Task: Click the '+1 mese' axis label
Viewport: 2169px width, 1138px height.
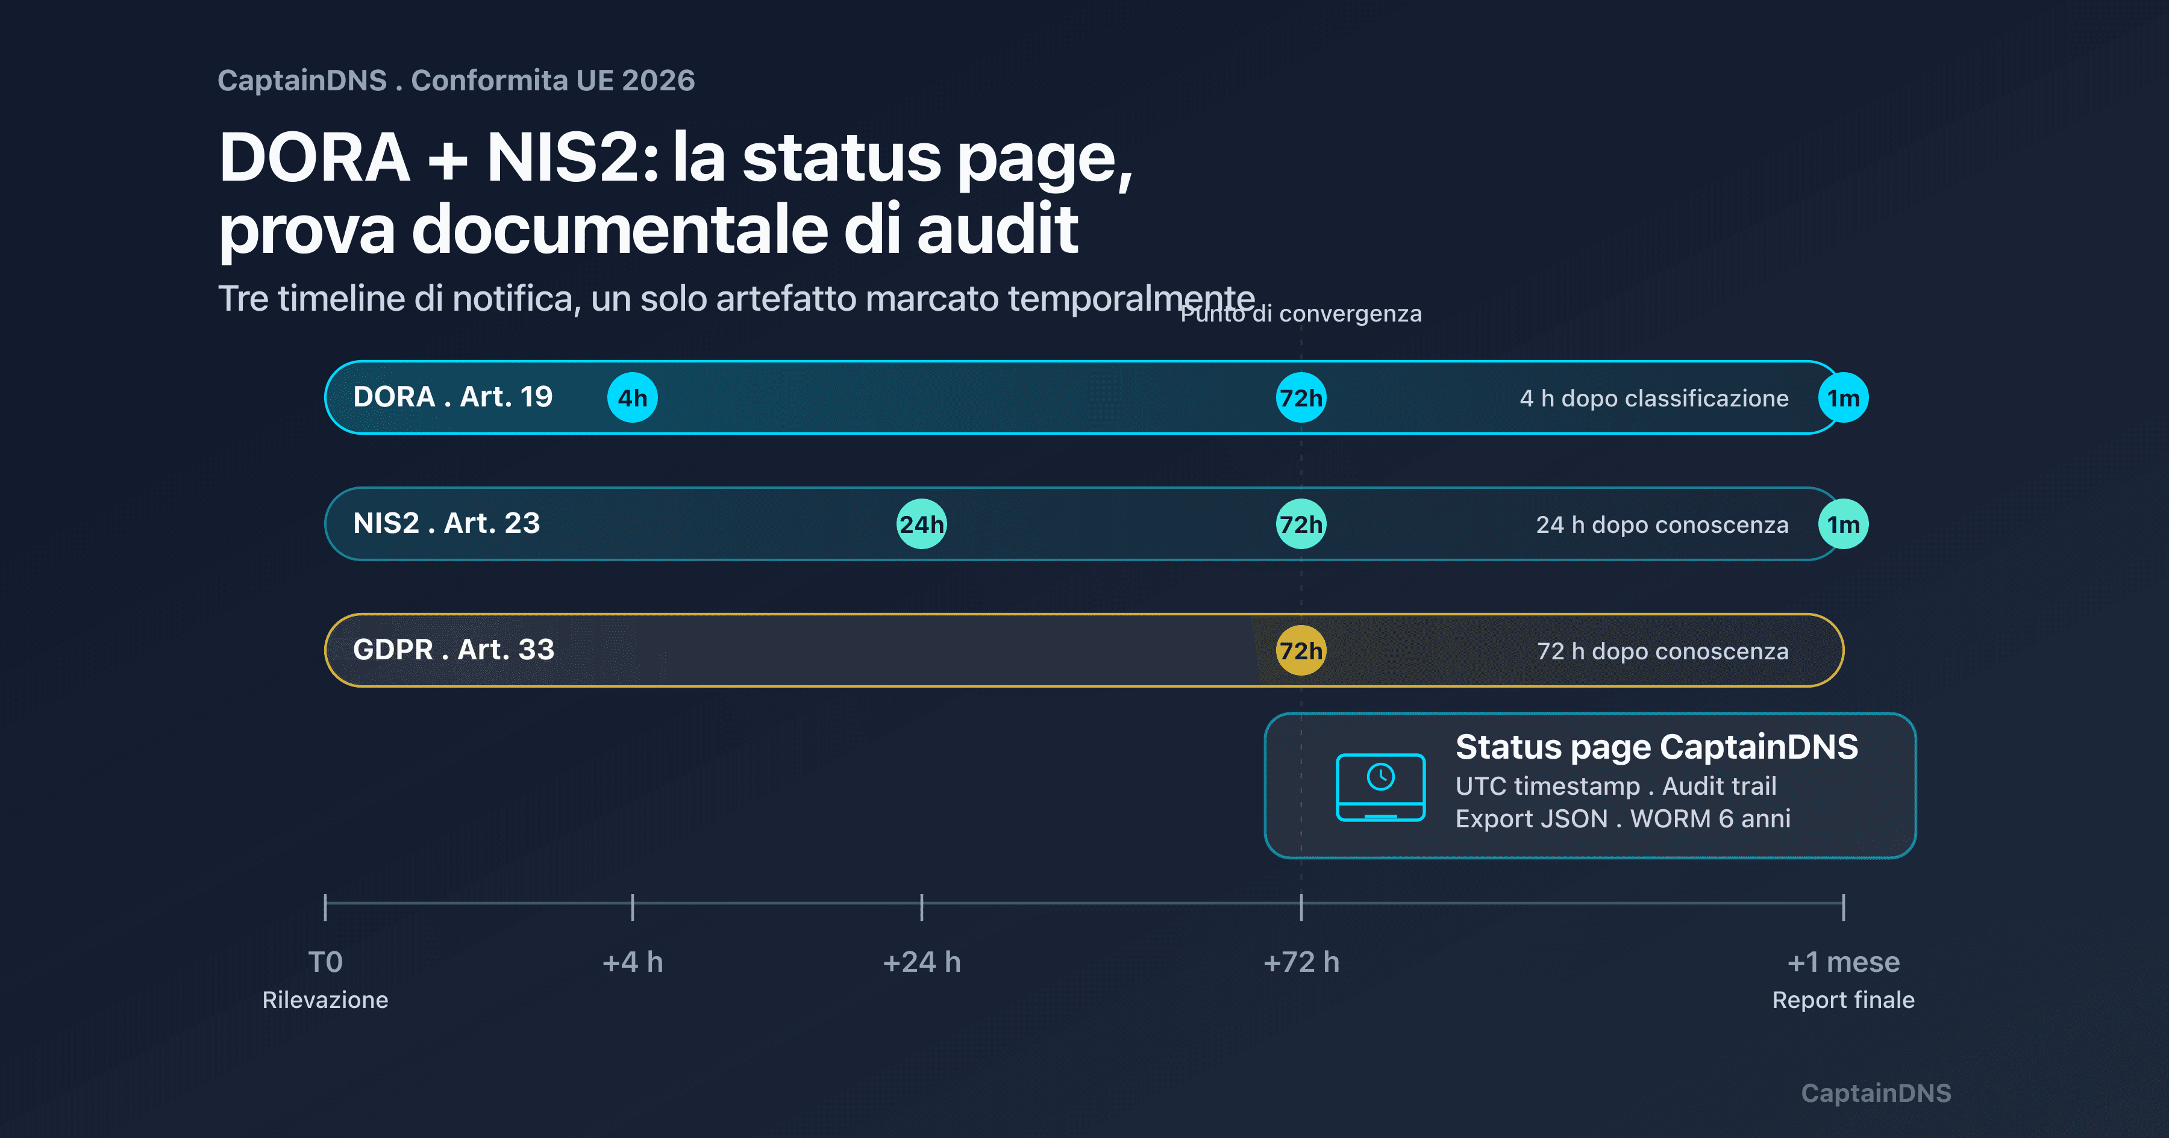Action: click(x=1843, y=962)
